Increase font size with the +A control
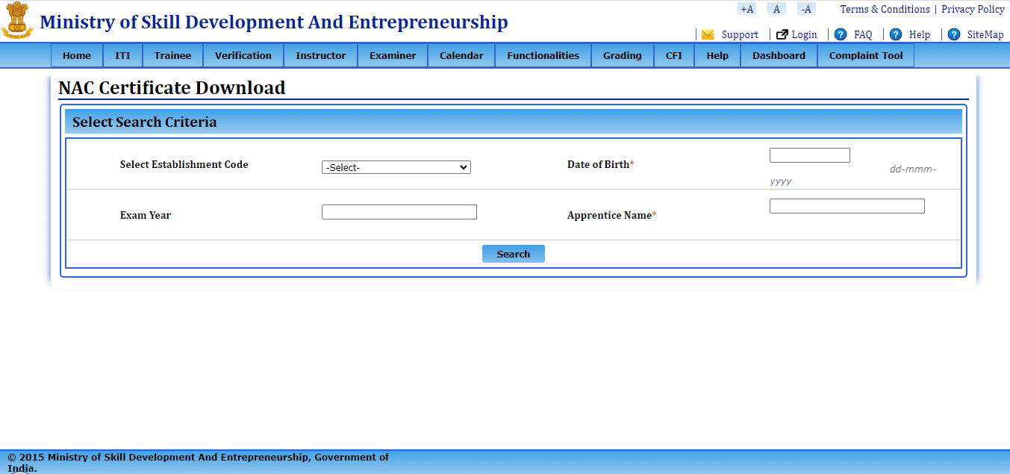The height and width of the screenshot is (474, 1010). (x=746, y=8)
